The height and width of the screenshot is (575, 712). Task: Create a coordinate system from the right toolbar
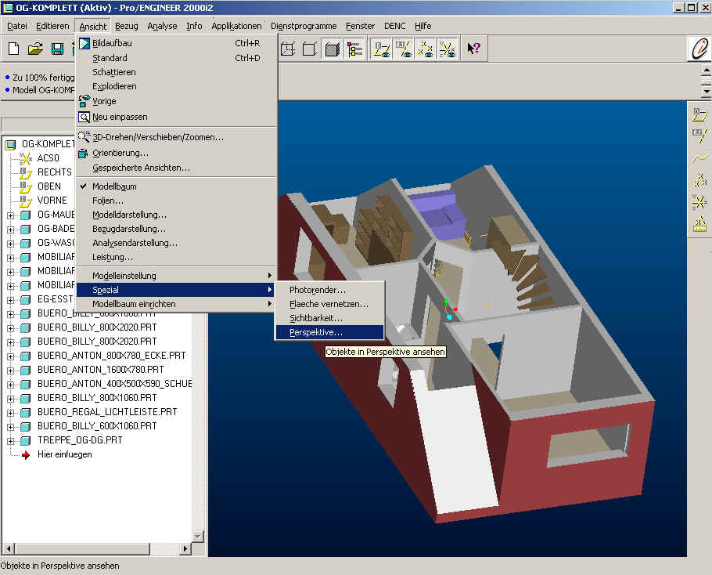[x=699, y=201]
